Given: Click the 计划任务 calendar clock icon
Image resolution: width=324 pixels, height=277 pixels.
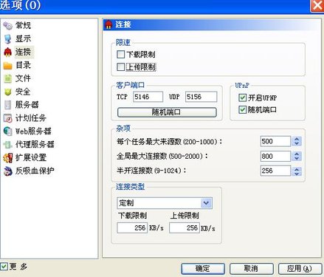Looking at the screenshot, I should (7, 118).
